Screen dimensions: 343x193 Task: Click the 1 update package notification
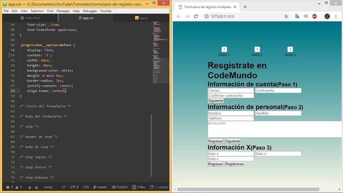[x=159, y=187]
